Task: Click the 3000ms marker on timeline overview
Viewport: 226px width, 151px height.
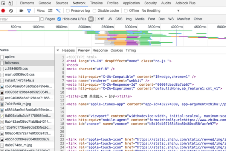Action: point(131,27)
